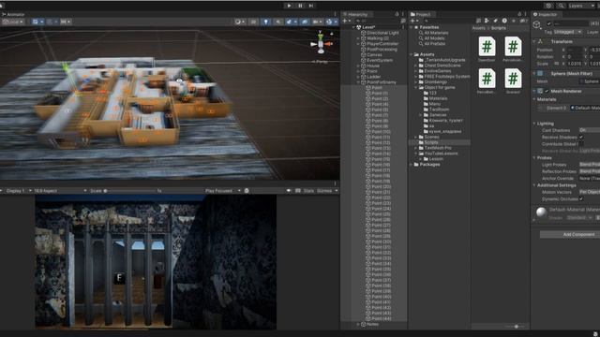Toggle scene lighting with the lightbulb icon
Image resolution: width=600 pixels, height=337 pixels.
coord(266,22)
